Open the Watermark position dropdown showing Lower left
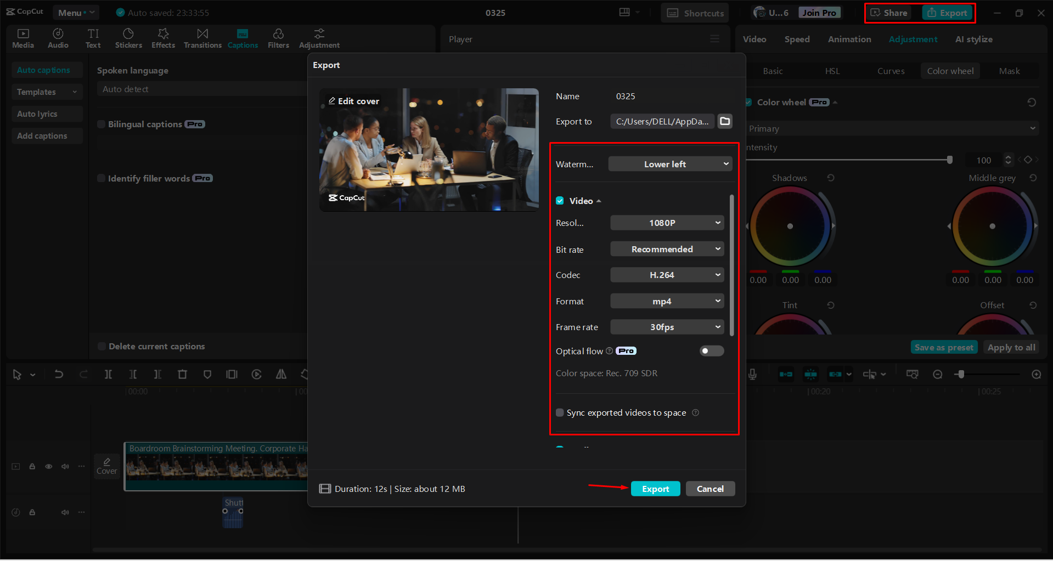This screenshot has height=561, width=1053. [669, 163]
